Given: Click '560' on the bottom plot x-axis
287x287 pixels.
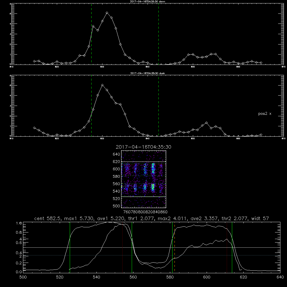Looking at the screenshot, I should 133,277.
